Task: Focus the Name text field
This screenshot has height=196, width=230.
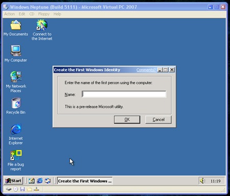Action: coord(124,94)
